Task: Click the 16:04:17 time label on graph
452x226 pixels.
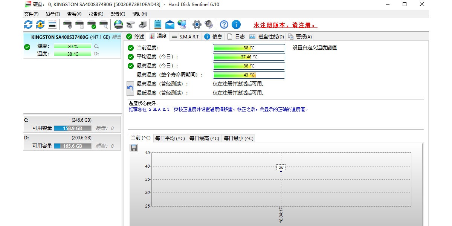Action: [x=281, y=215]
